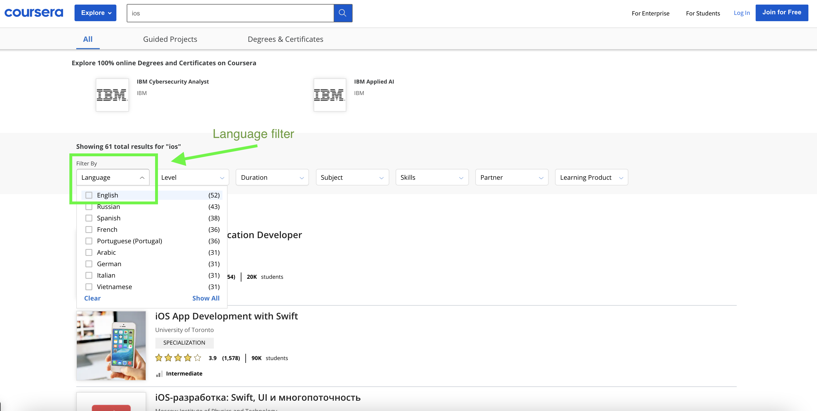Image resolution: width=817 pixels, height=411 pixels.
Task: Enable the Spanish language filter
Action: pos(89,218)
